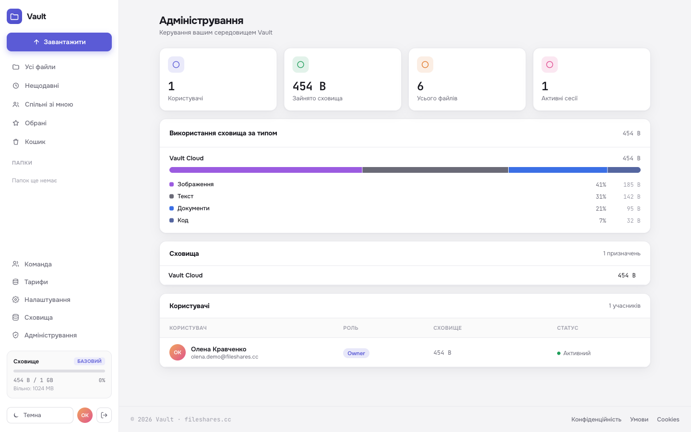Open Обрані favorites section

pos(59,123)
